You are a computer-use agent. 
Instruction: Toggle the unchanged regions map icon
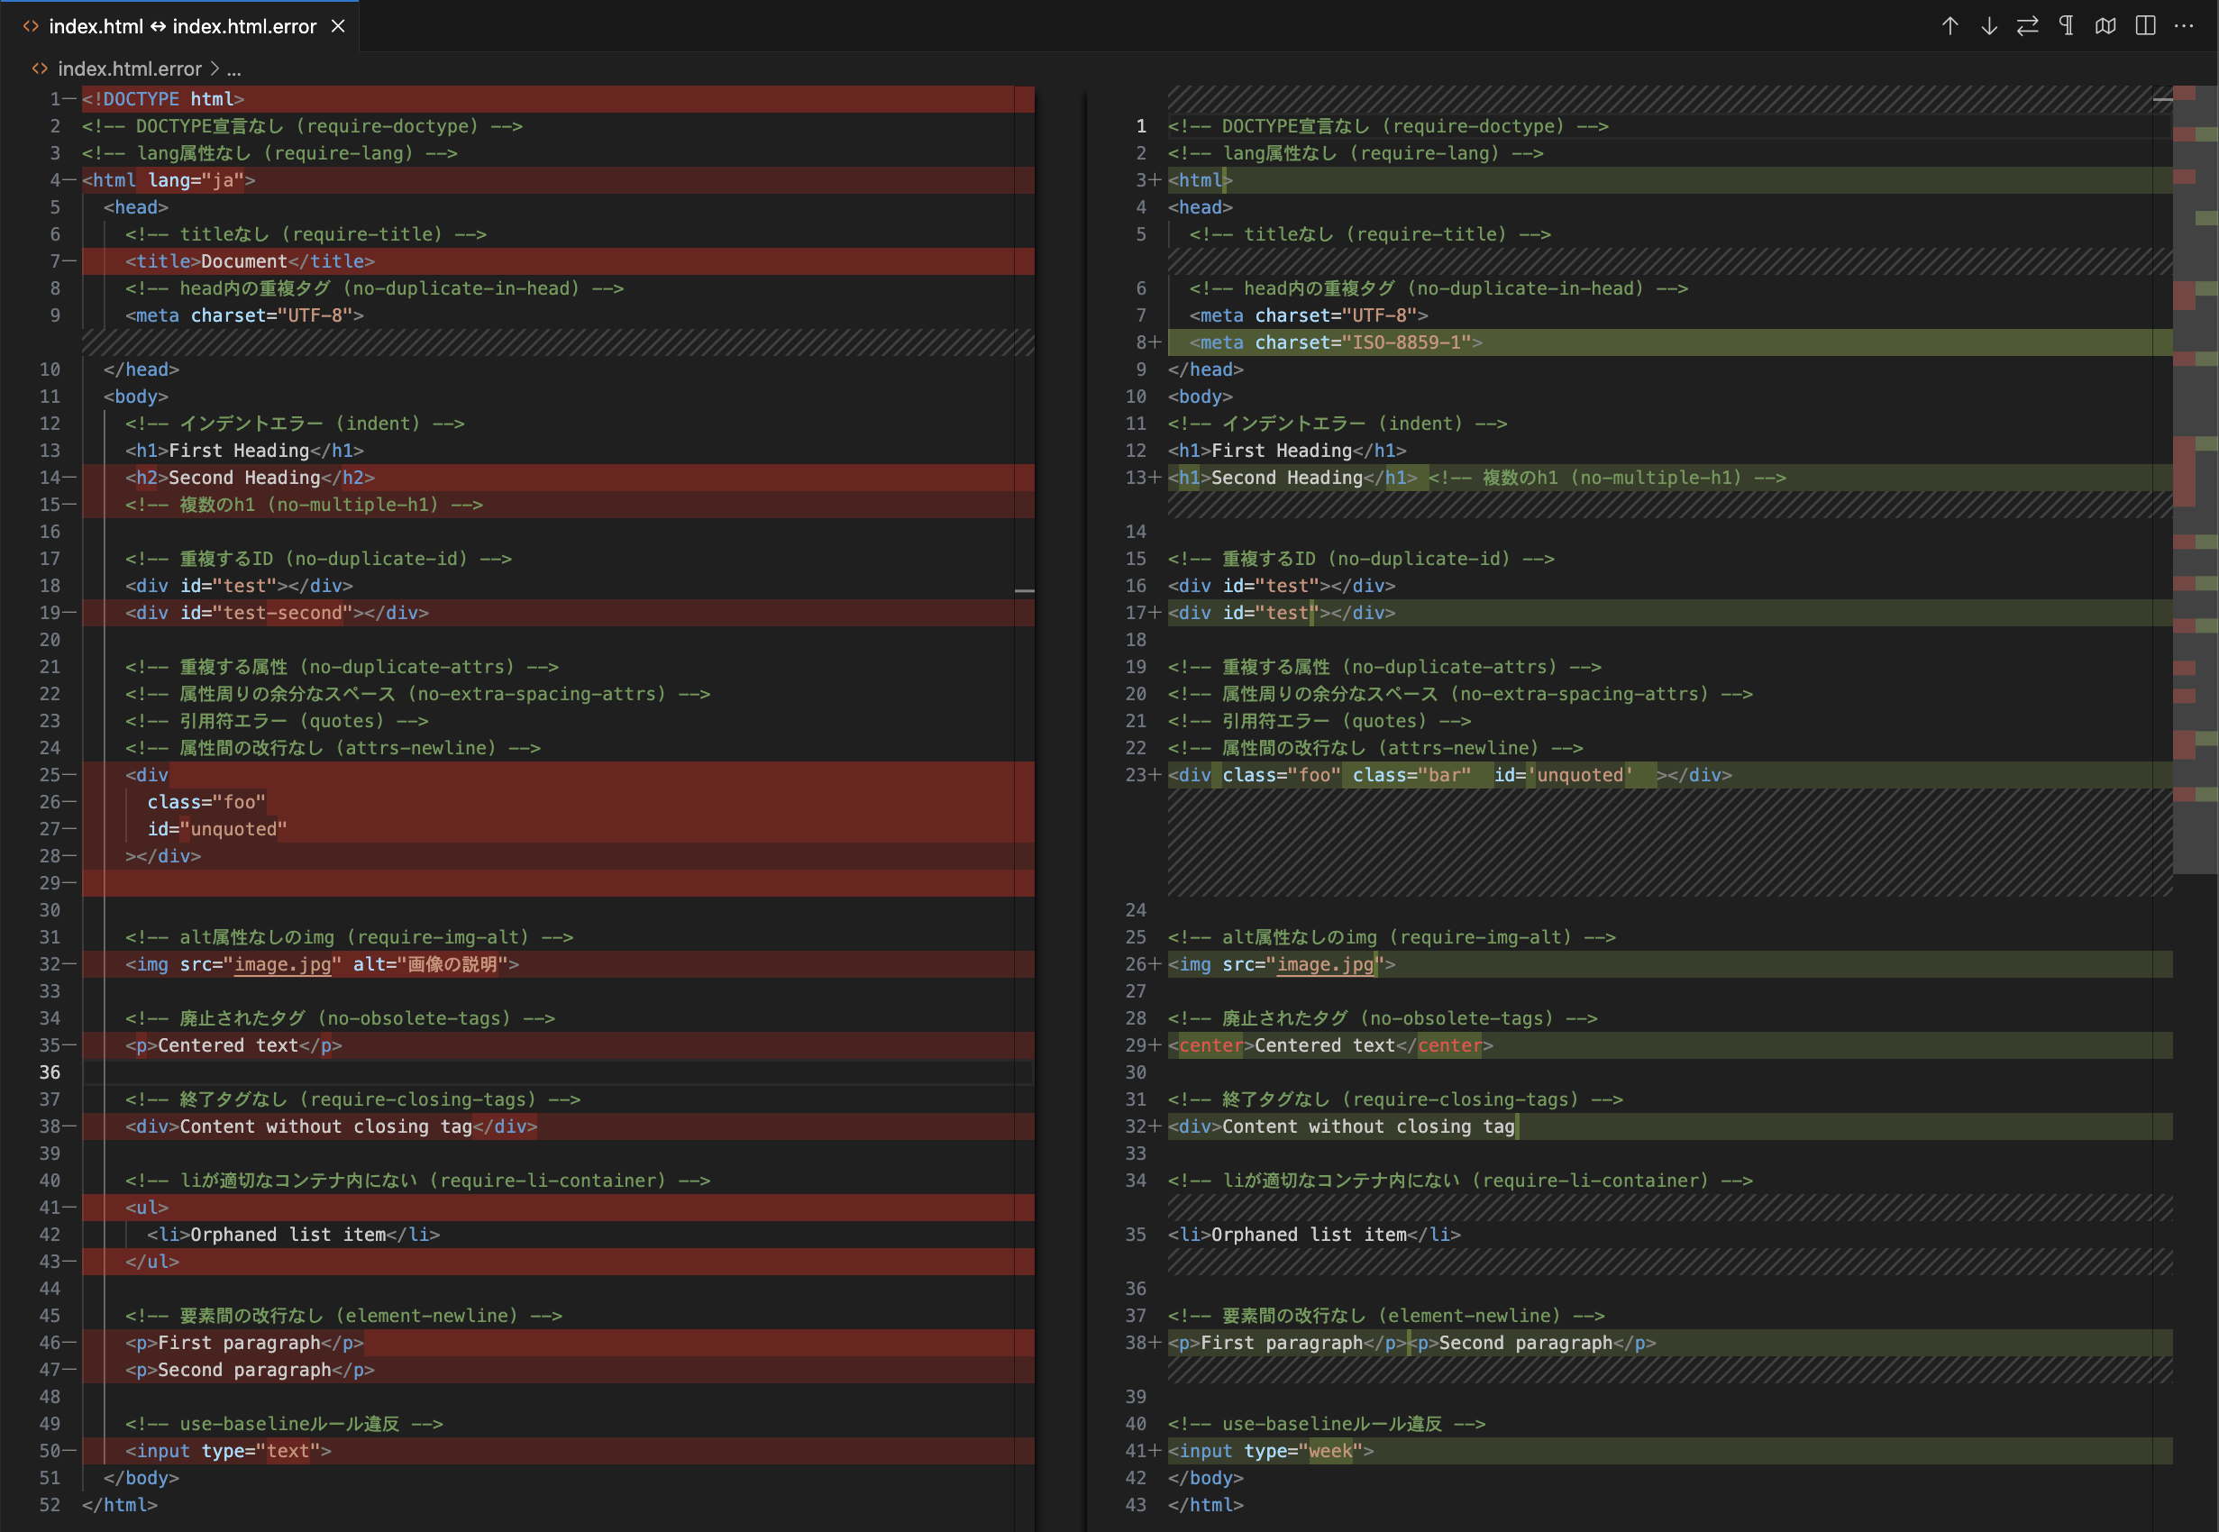click(x=2106, y=26)
